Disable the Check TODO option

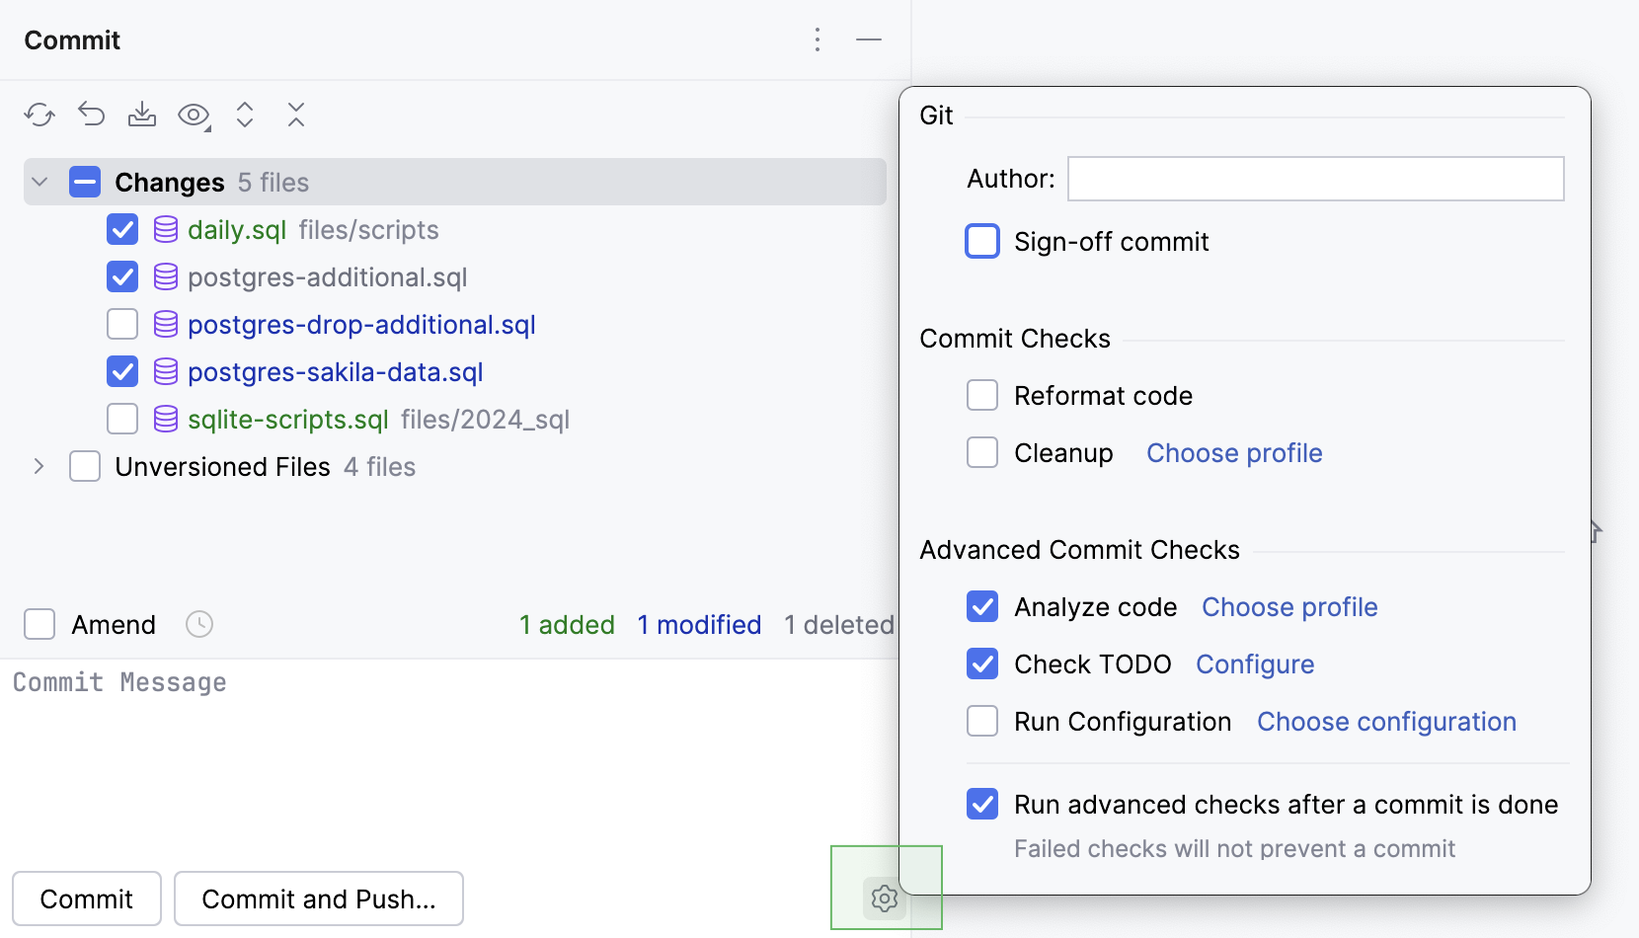[982, 664]
